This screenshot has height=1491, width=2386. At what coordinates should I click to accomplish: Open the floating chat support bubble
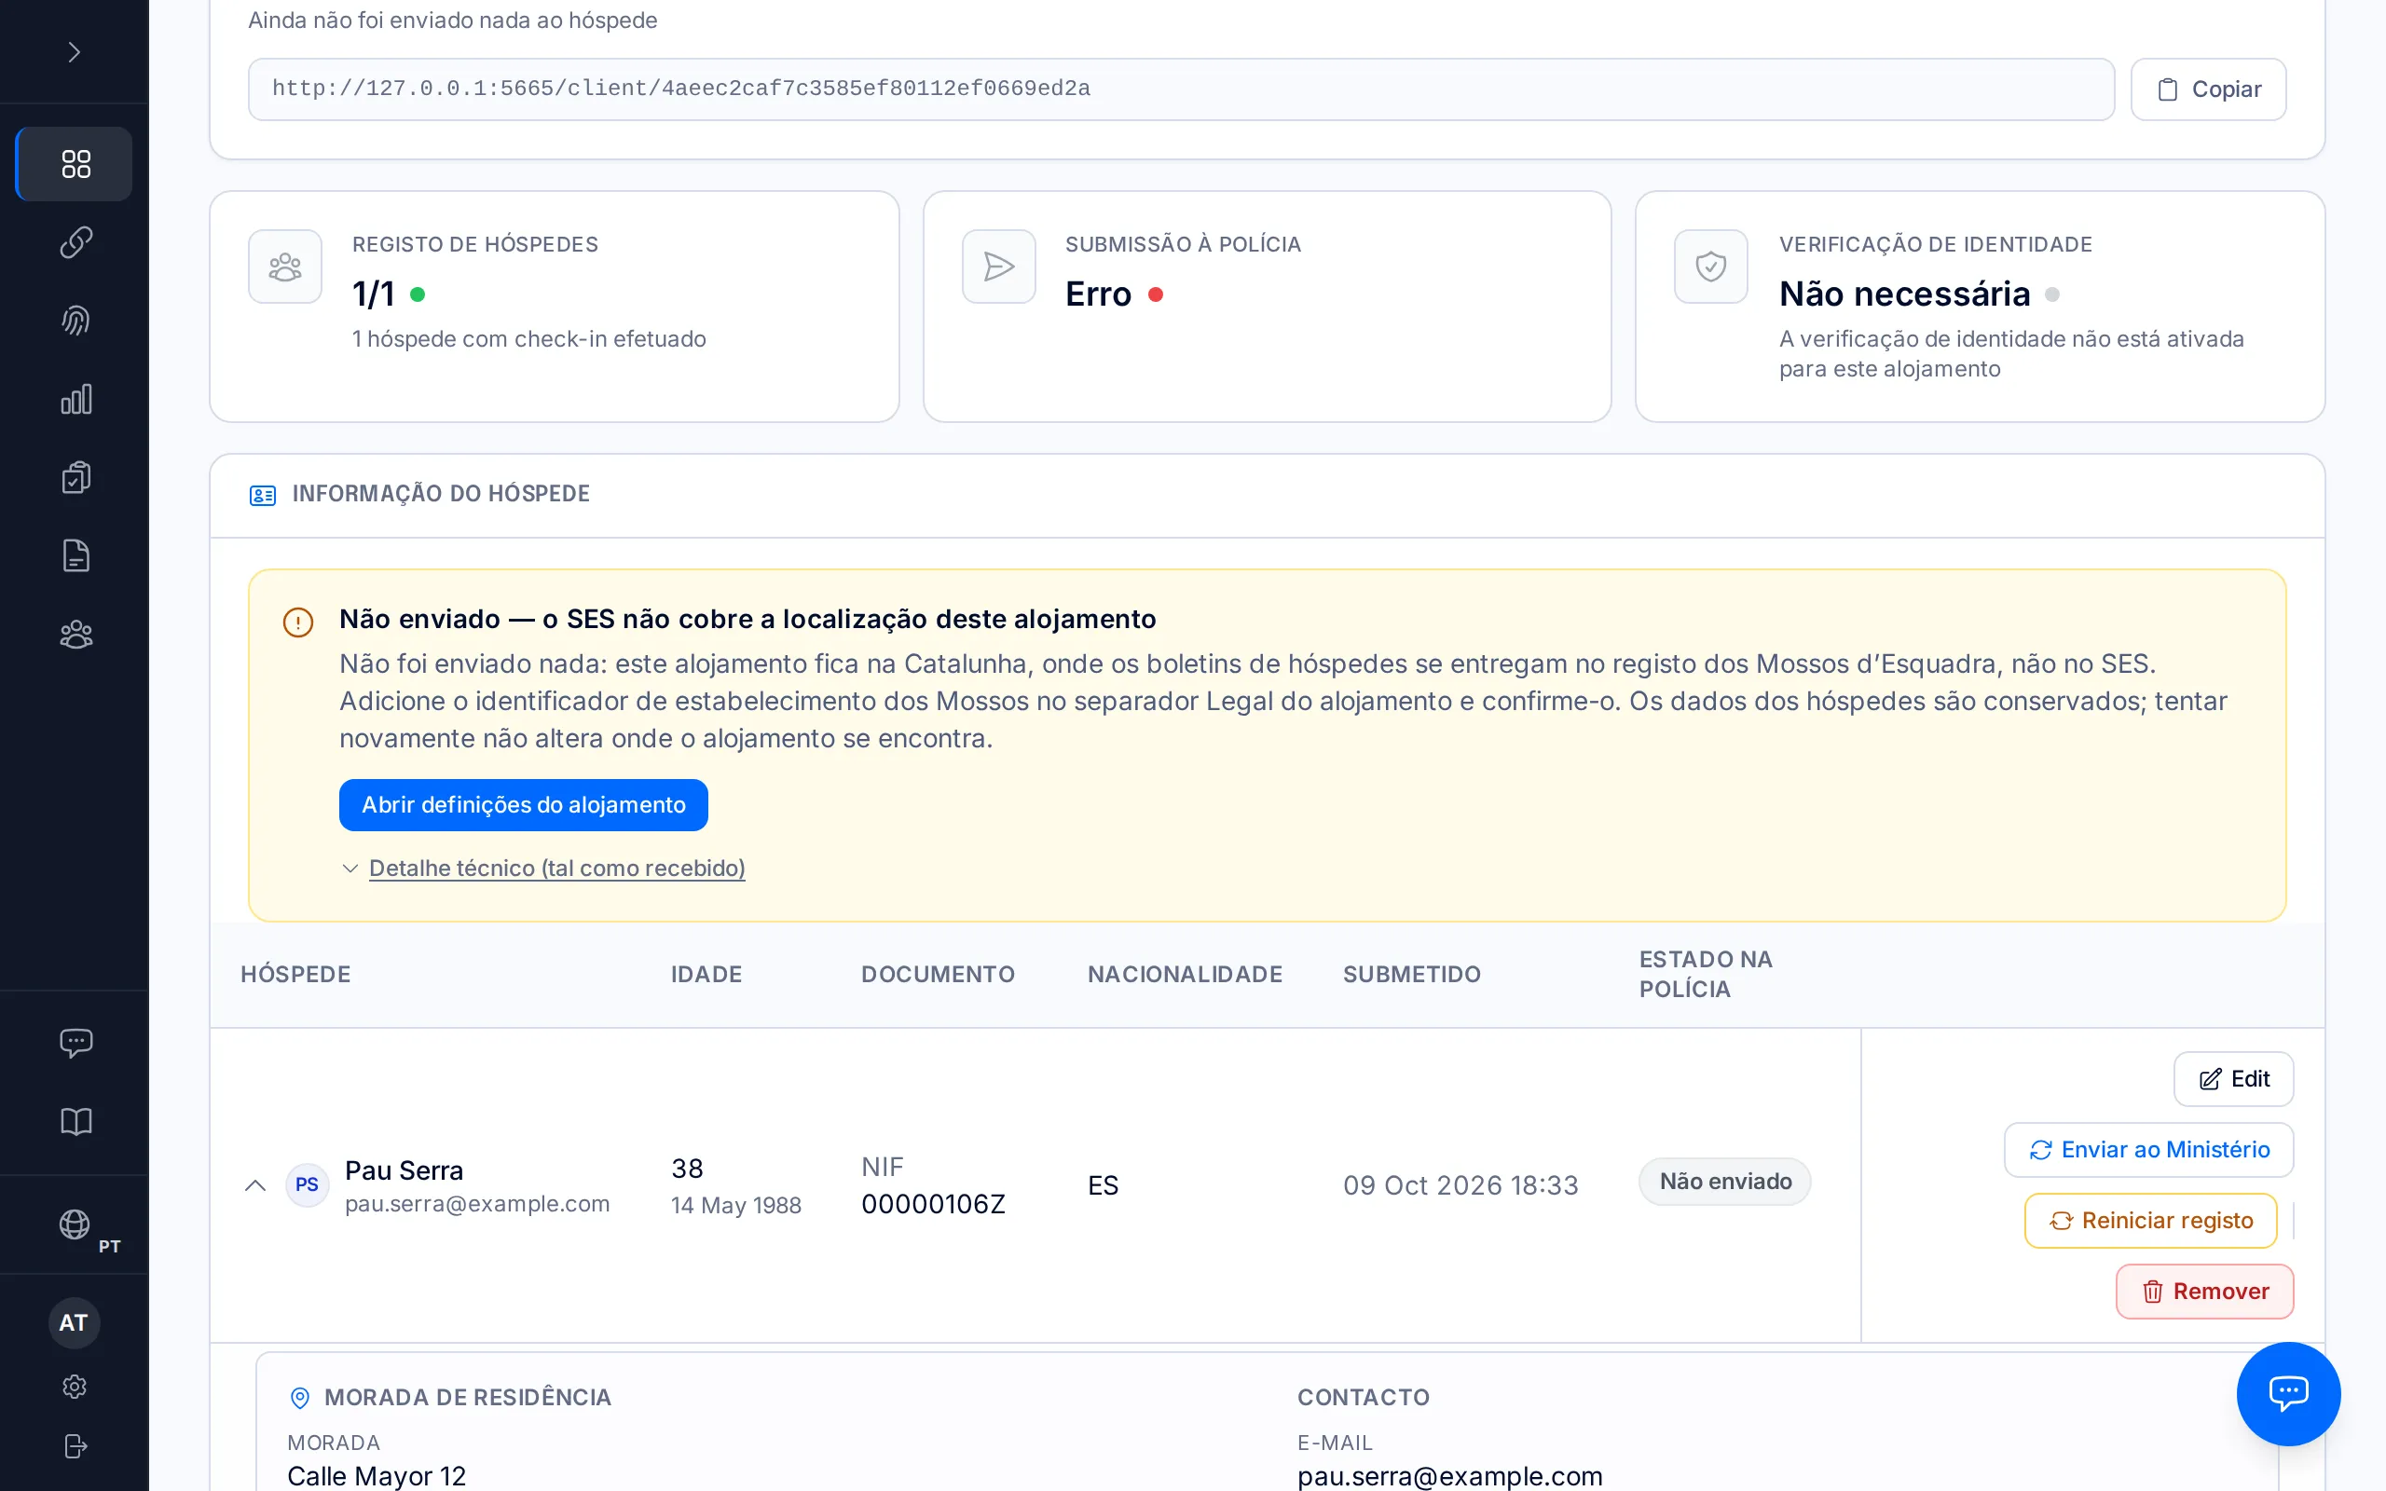[x=2287, y=1392]
